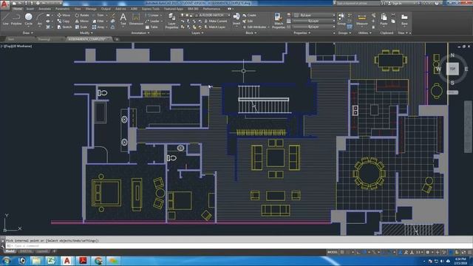
Task: Click MODEL space status bar button
Action: pyautogui.click(x=333, y=252)
